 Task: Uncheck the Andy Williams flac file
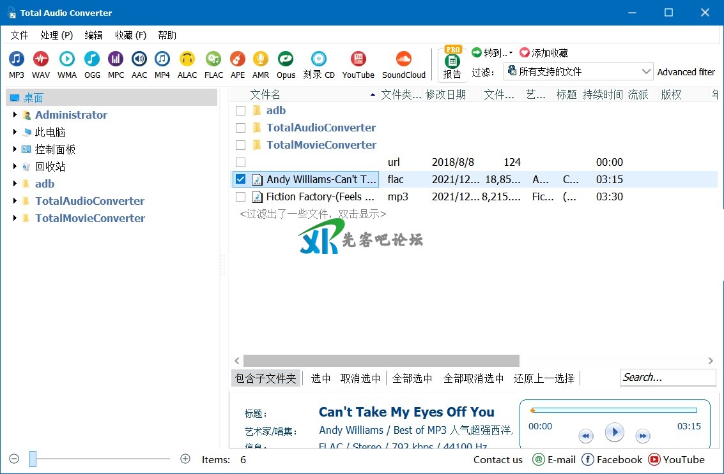point(241,179)
